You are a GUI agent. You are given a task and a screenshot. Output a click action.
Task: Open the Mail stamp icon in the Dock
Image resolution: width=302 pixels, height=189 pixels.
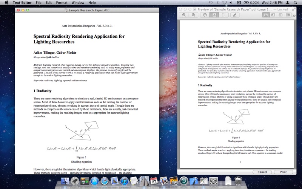tap(114, 181)
